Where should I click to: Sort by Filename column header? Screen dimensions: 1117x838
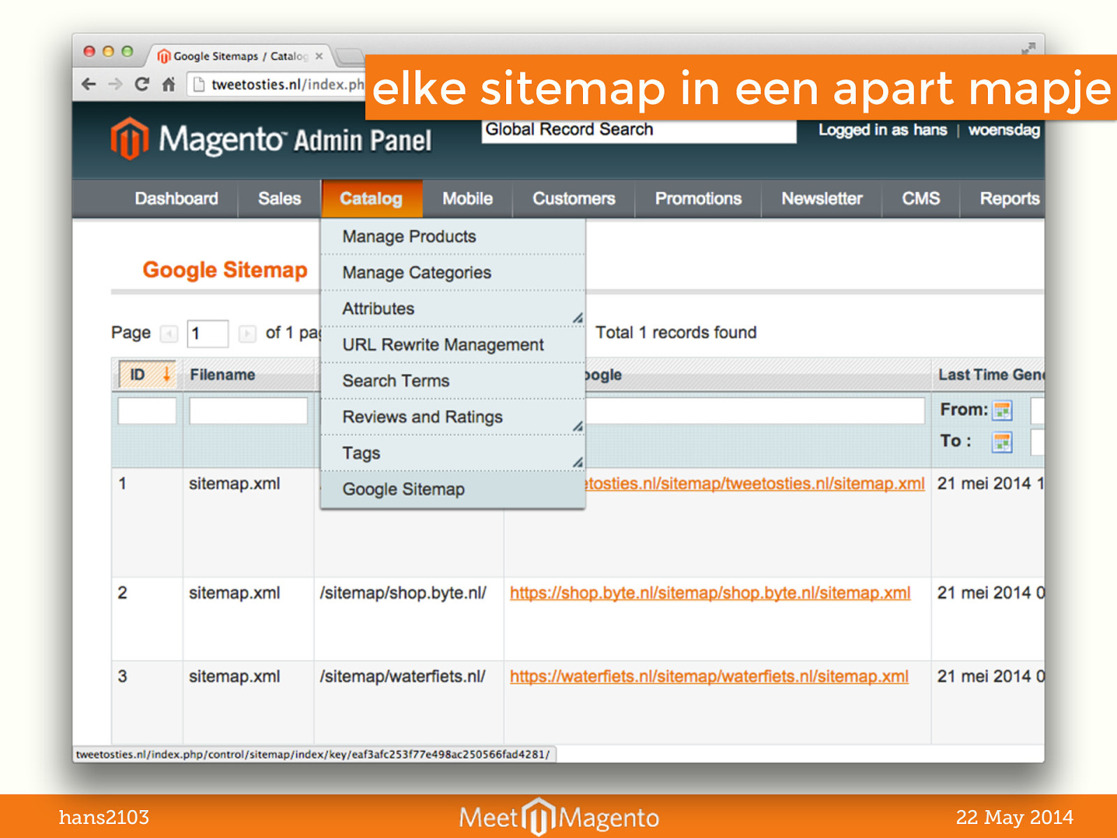coord(222,375)
